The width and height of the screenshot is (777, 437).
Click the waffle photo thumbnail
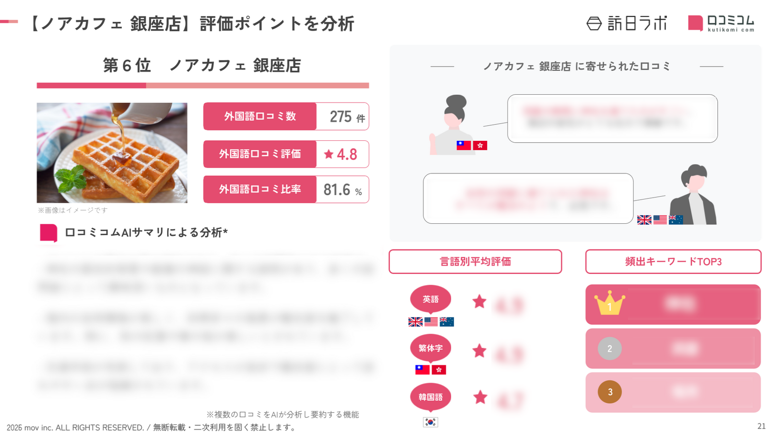[112, 152]
